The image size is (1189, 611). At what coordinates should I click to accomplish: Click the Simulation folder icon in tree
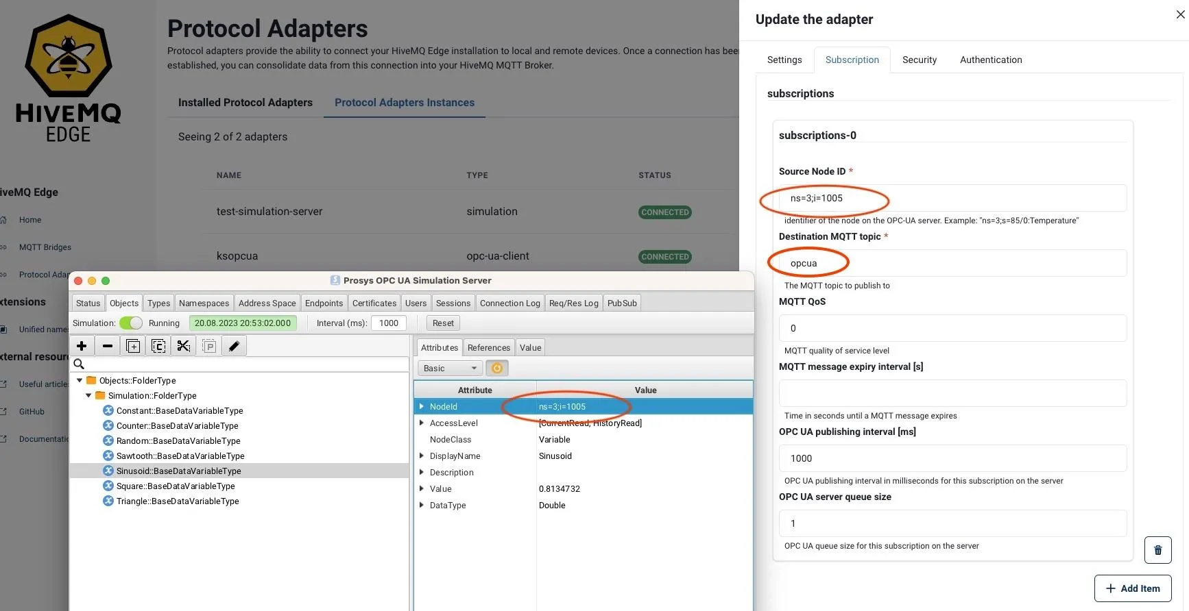pyautogui.click(x=100, y=395)
